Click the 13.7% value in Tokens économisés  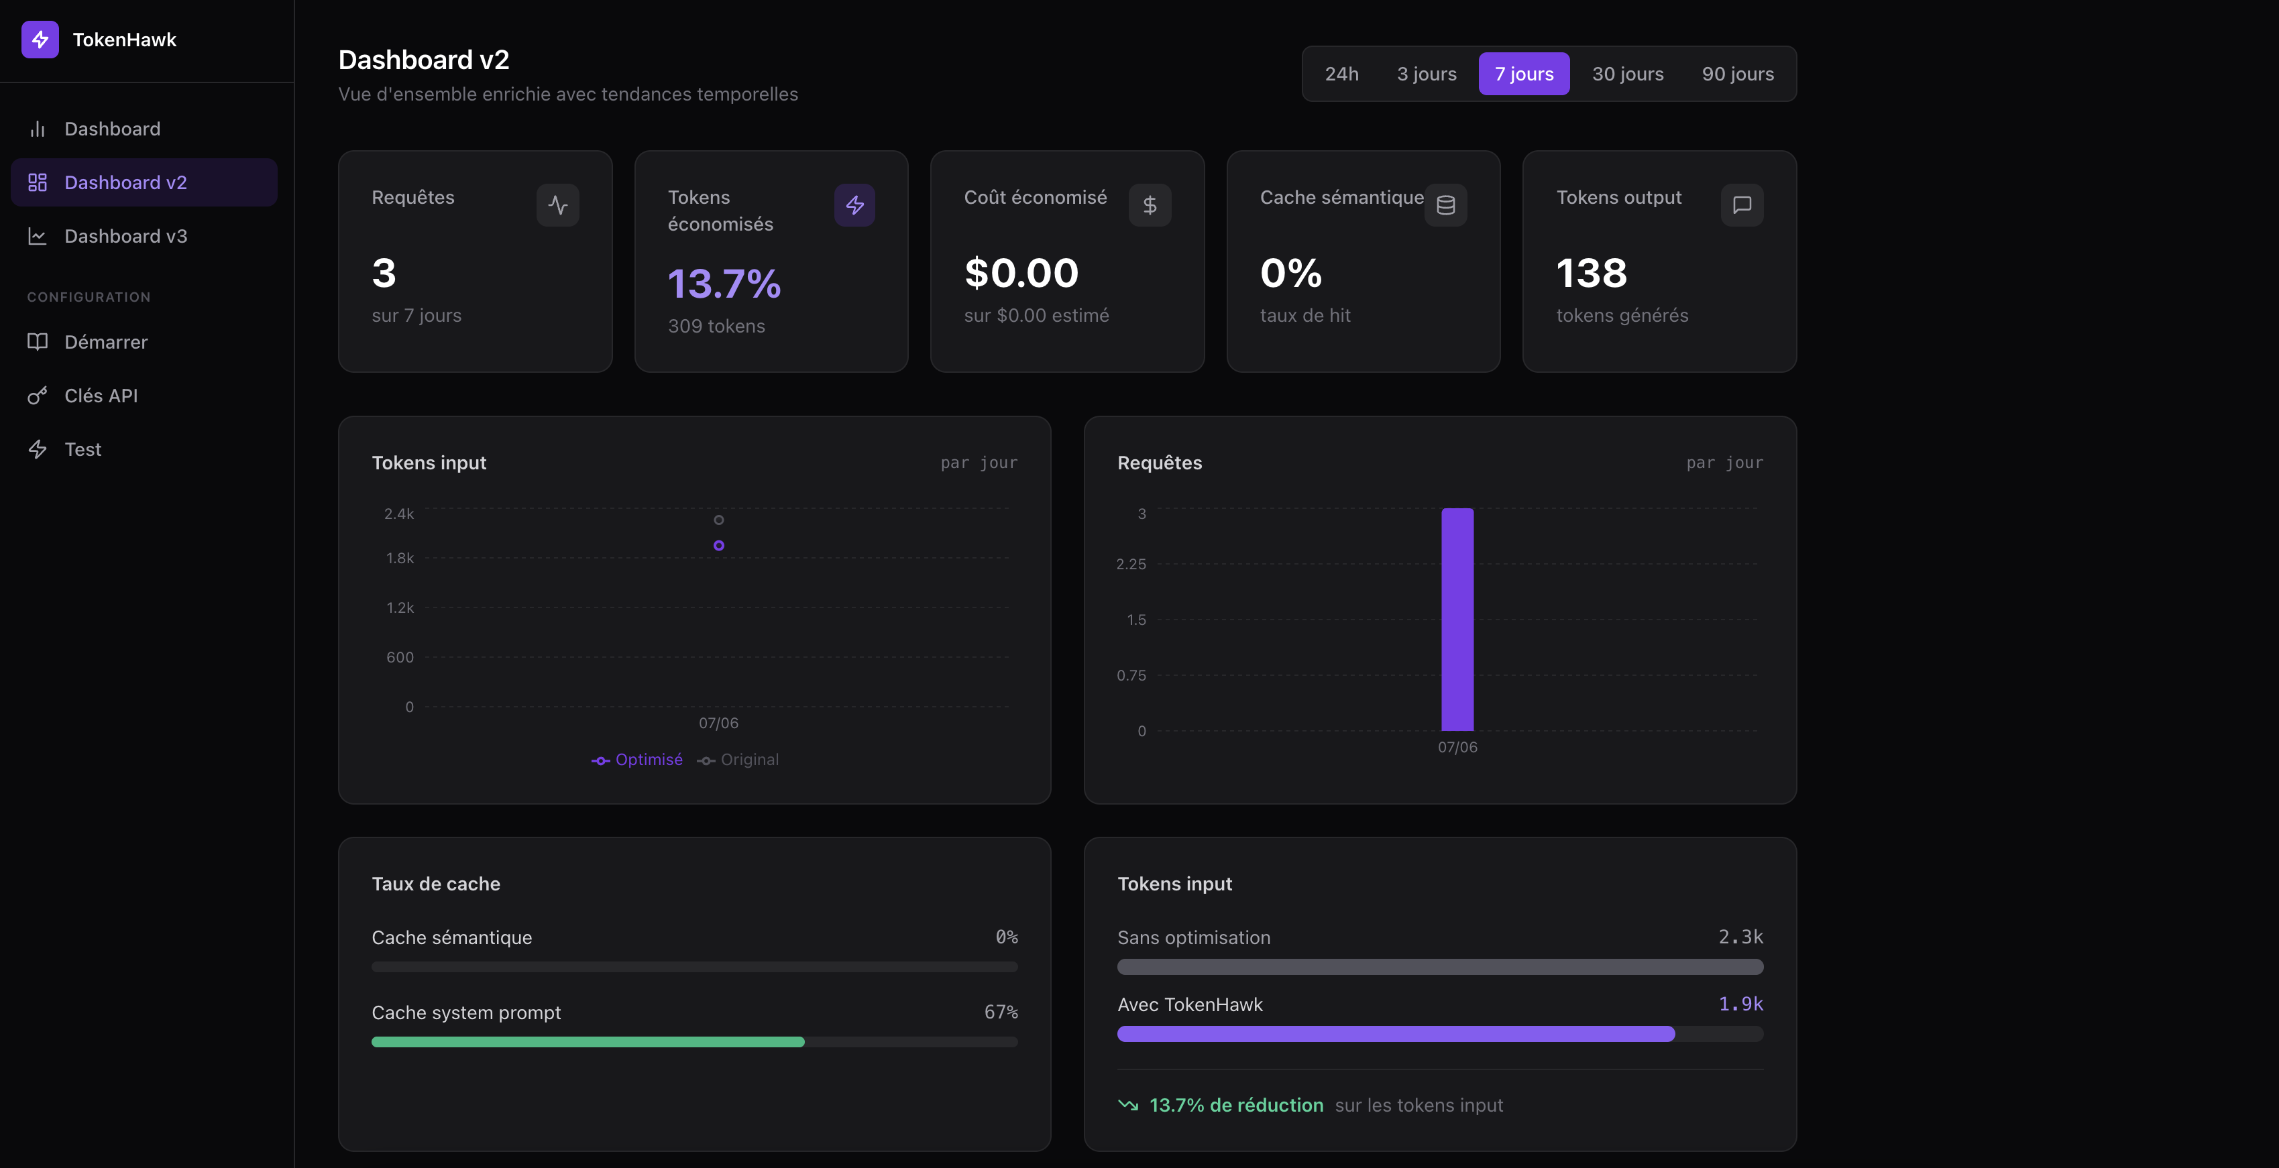[724, 284]
